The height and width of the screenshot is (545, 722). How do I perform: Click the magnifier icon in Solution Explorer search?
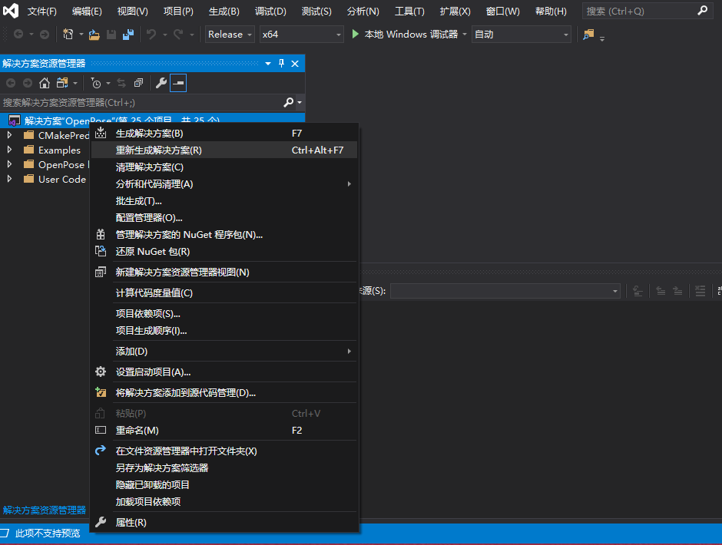click(288, 102)
